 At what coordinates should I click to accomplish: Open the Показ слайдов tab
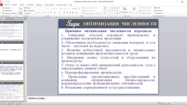pyautogui.click(x=49, y=5)
